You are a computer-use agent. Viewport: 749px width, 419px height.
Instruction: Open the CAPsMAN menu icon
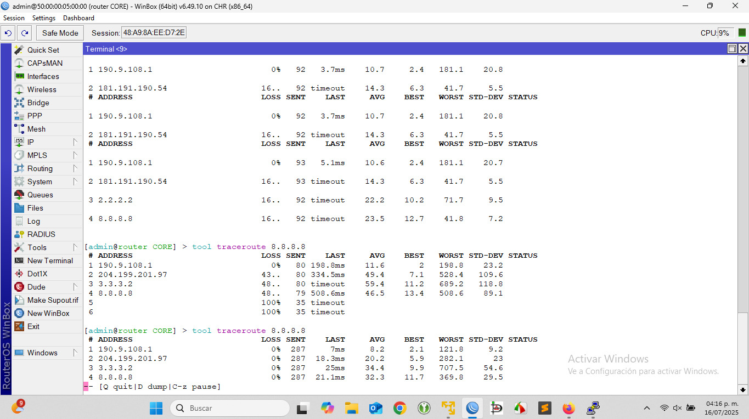point(19,63)
